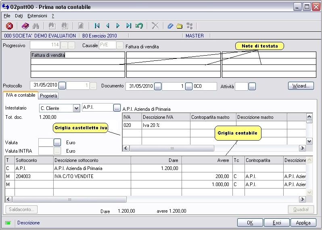Click the Documento series field 0C0
The width and height of the screenshot is (322, 230).
point(205,86)
